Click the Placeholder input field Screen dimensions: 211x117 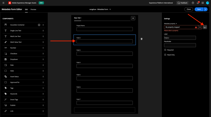[180, 45]
